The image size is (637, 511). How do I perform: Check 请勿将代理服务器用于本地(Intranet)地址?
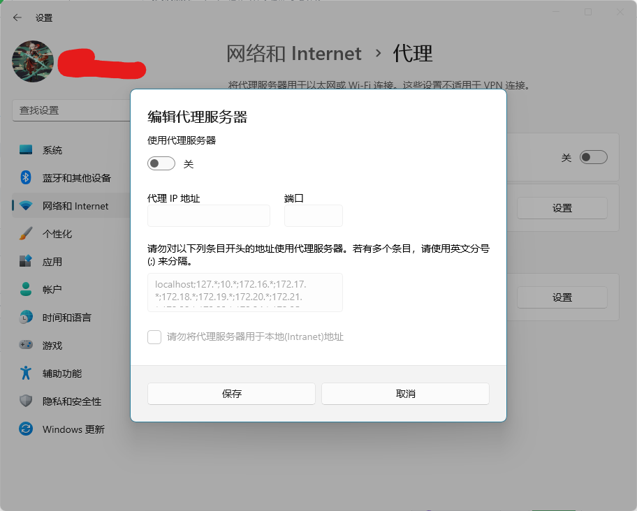[154, 336]
